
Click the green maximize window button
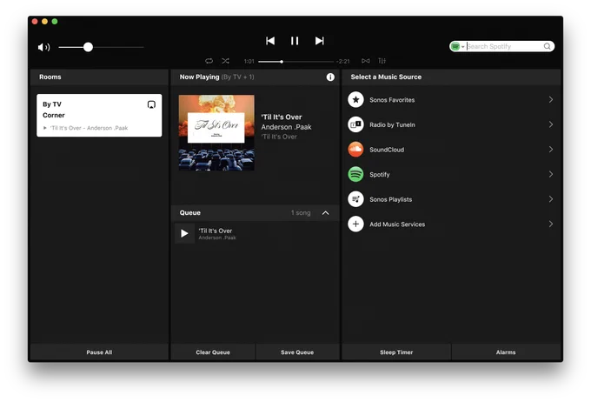(x=55, y=22)
